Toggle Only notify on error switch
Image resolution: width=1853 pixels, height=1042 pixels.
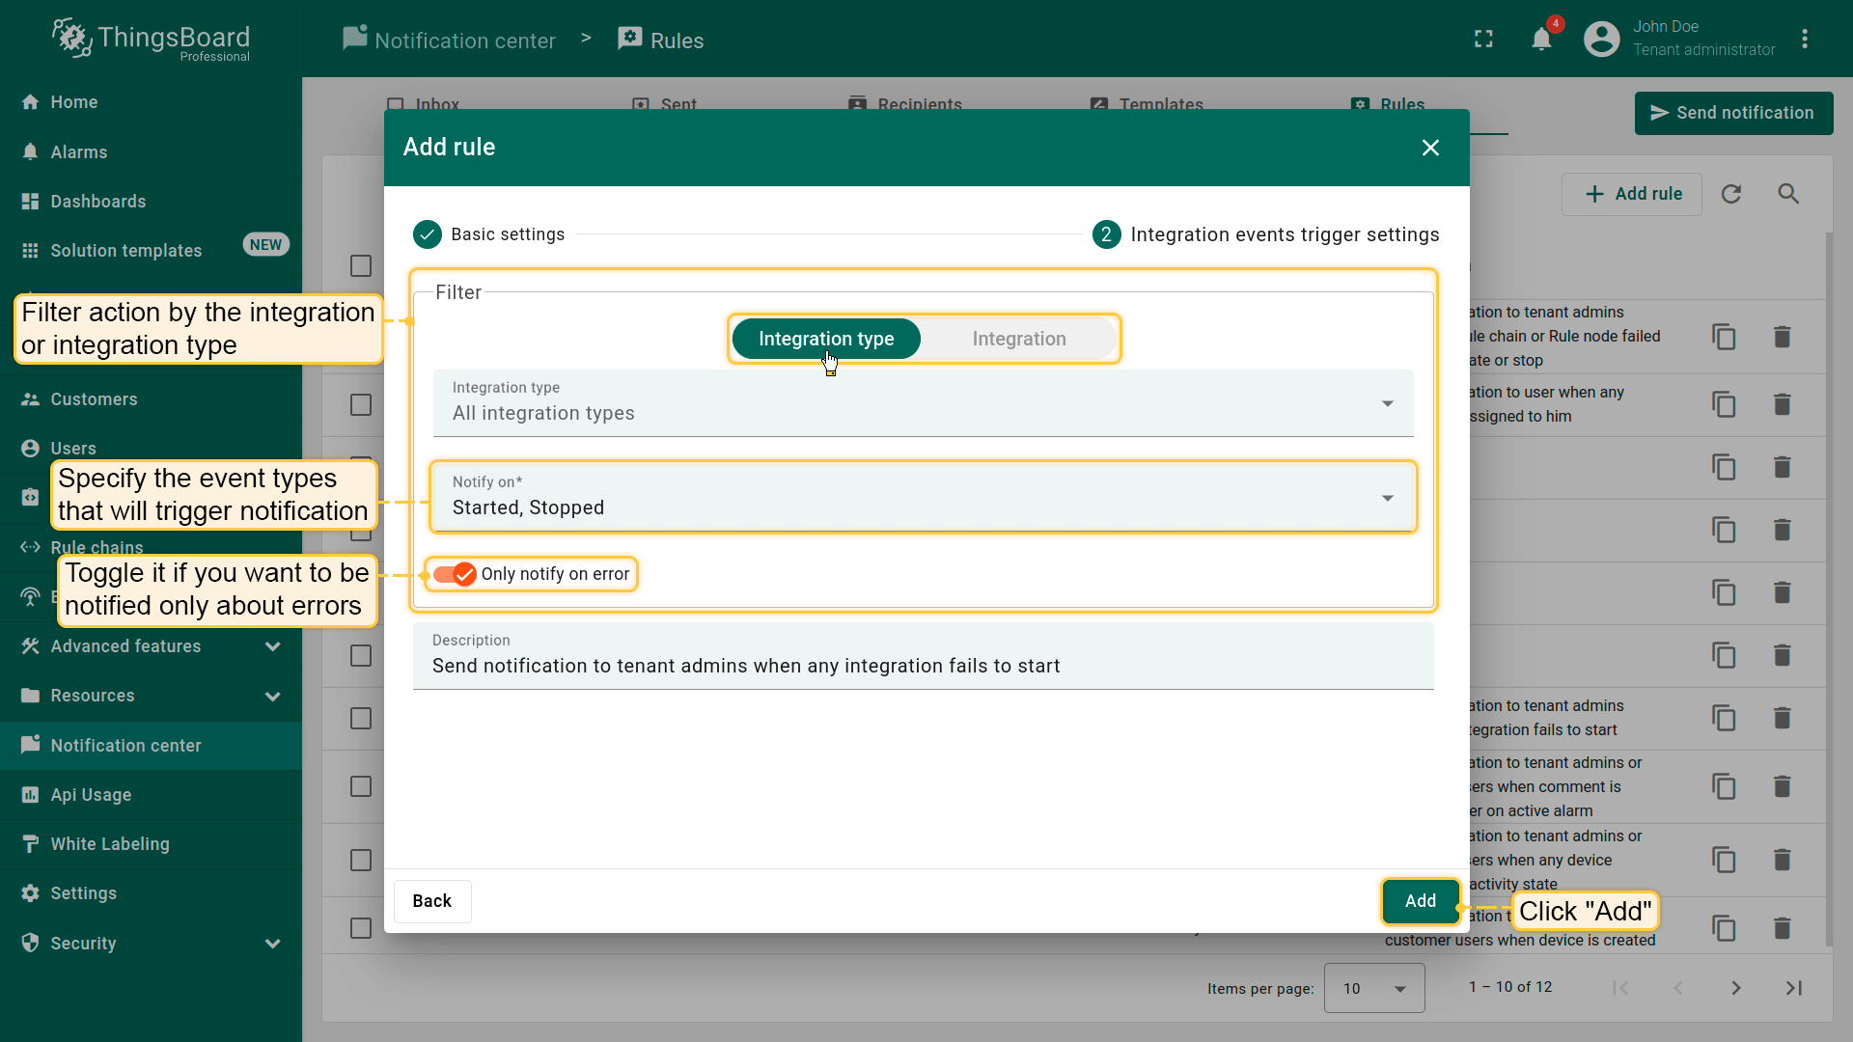(x=455, y=574)
